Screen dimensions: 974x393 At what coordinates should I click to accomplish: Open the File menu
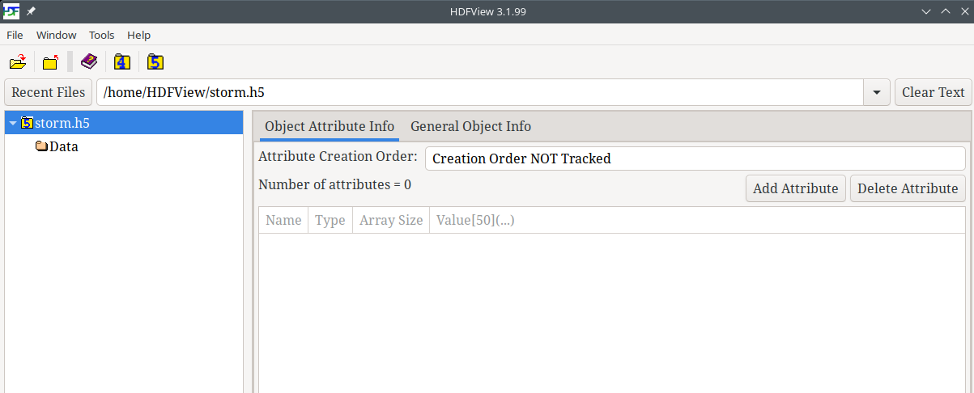pyautogui.click(x=15, y=35)
